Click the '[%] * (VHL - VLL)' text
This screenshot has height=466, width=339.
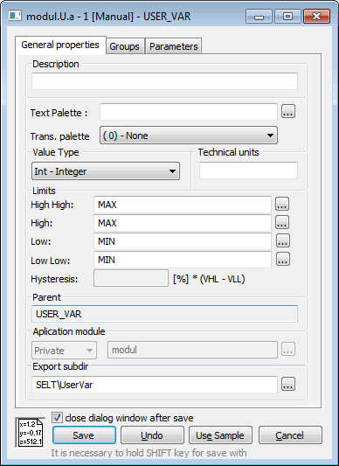(209, 279)
